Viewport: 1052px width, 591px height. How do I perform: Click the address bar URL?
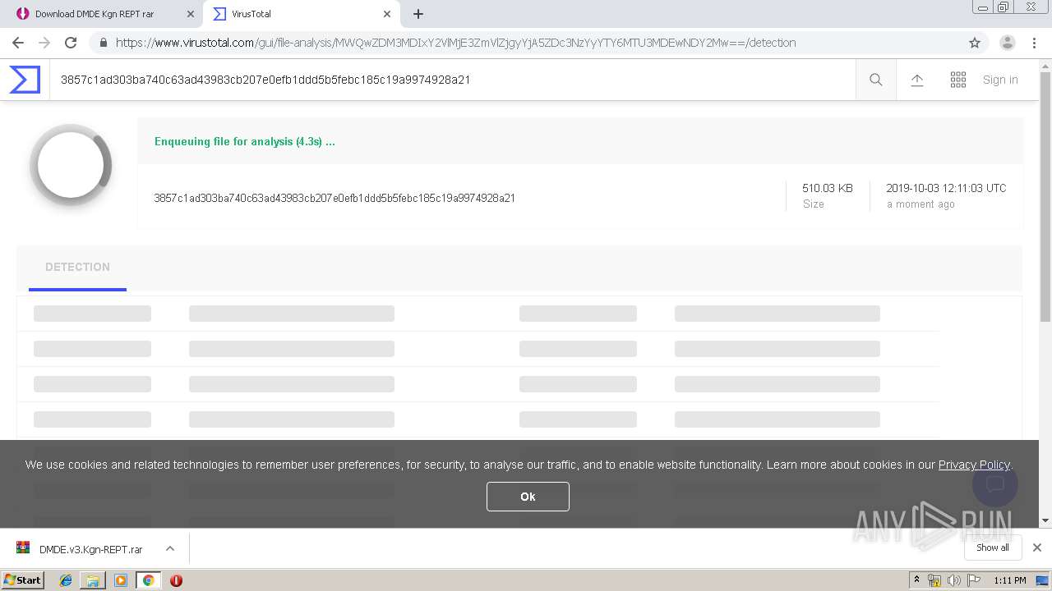[455, 43]
